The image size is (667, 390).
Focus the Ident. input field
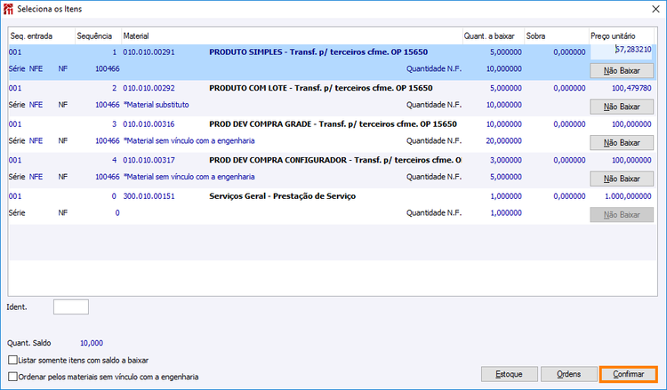click(71, 306)
